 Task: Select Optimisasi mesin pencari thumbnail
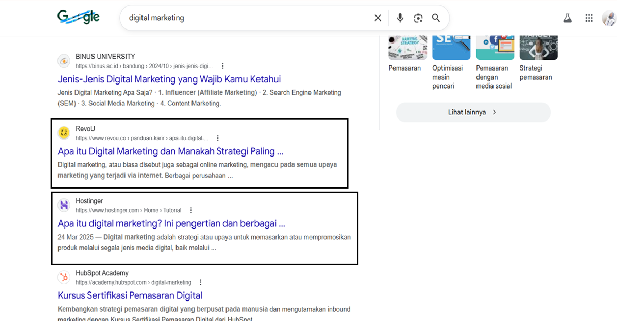click(x=451, y=48)
